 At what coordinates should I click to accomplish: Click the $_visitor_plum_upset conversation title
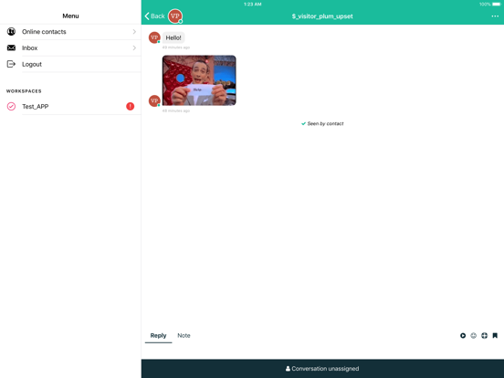click(322, 16)
